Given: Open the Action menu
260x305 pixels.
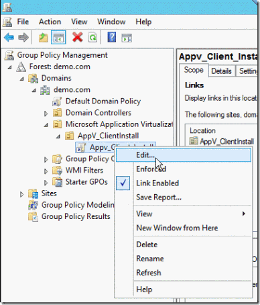Looking at the screenshot, I should (50, 21).
